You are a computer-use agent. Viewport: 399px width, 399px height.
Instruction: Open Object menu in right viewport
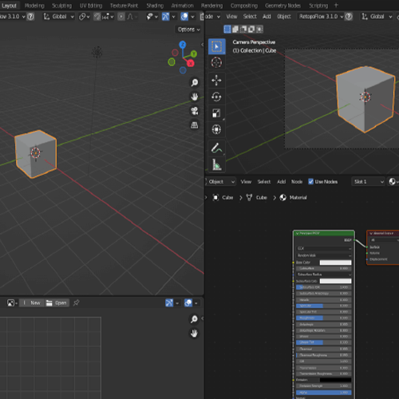284,17
